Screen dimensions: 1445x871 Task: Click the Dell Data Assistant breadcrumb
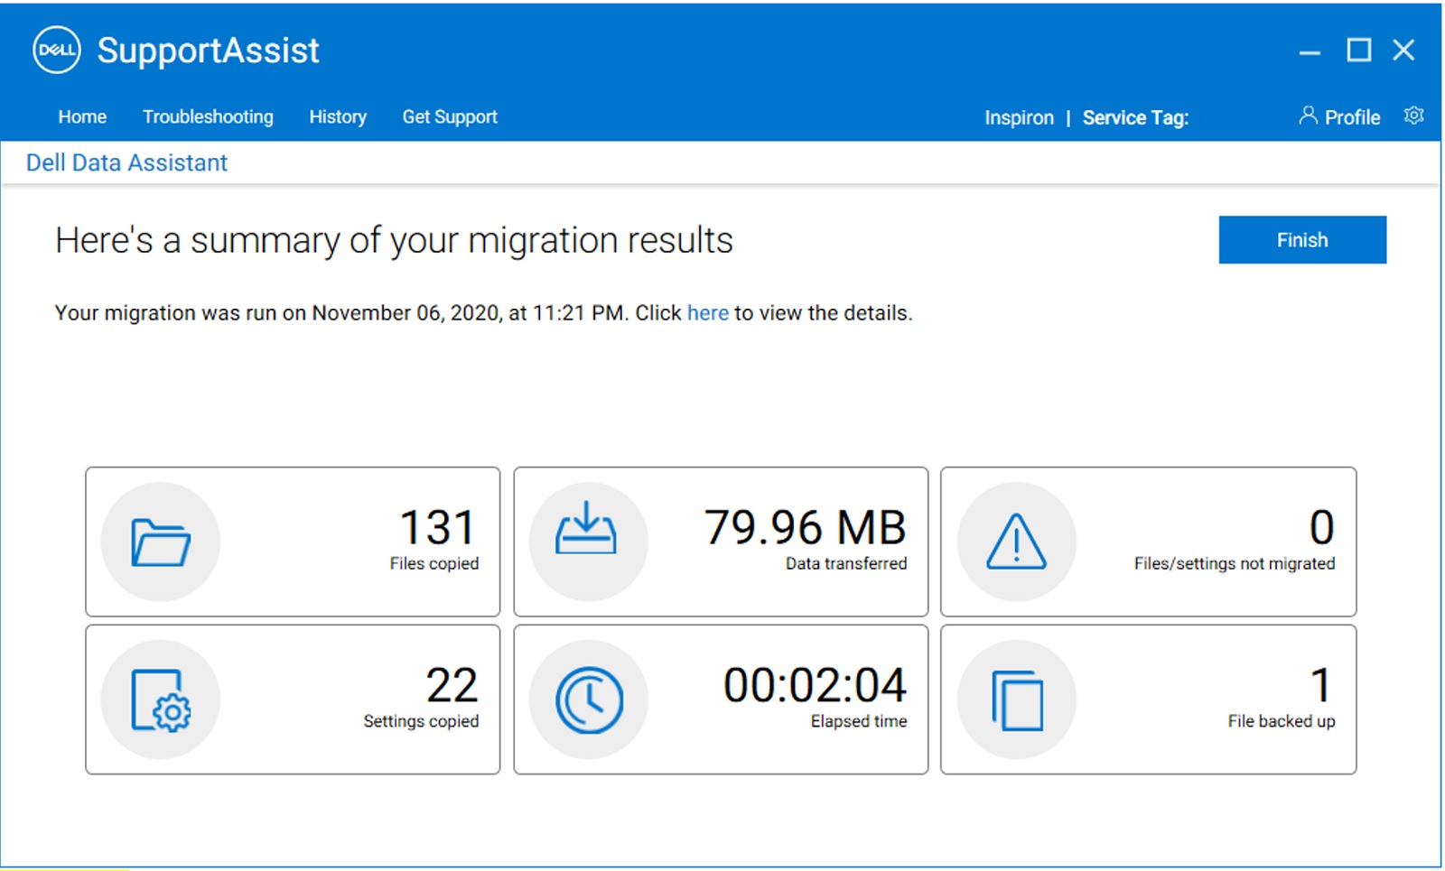[126, 162]
